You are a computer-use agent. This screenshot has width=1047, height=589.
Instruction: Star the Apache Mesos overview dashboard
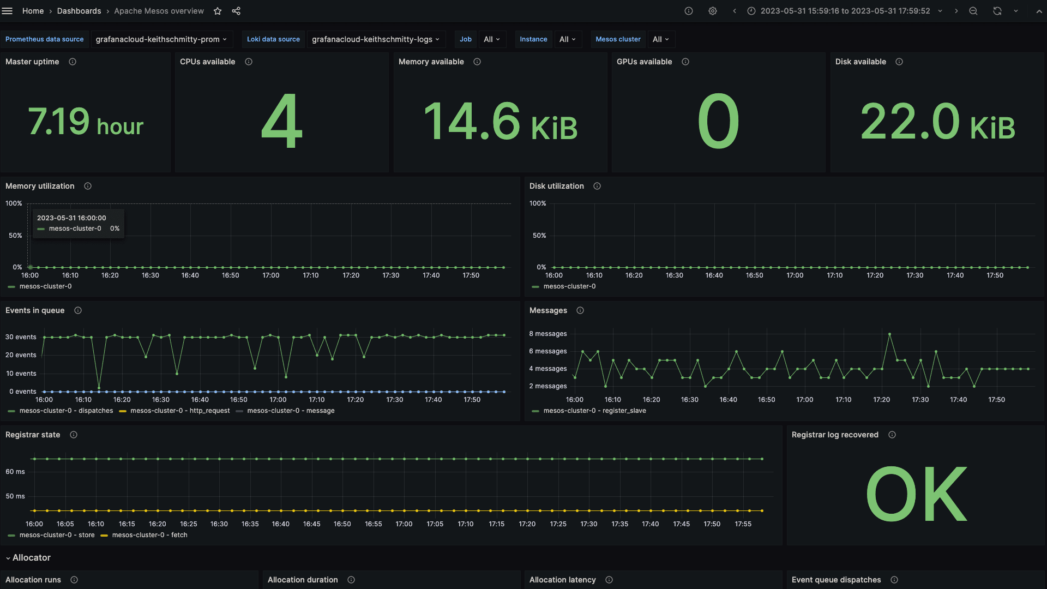coord(217,11)
